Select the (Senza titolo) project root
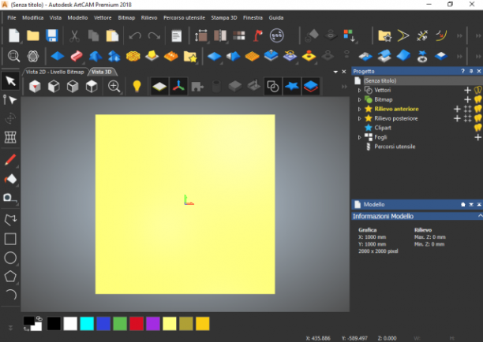 pos(380,81)
